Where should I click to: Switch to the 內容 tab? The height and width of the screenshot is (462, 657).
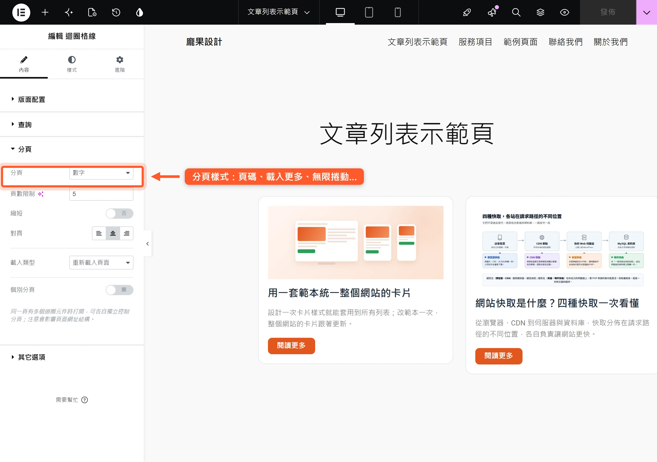click(x=24, y=64)
